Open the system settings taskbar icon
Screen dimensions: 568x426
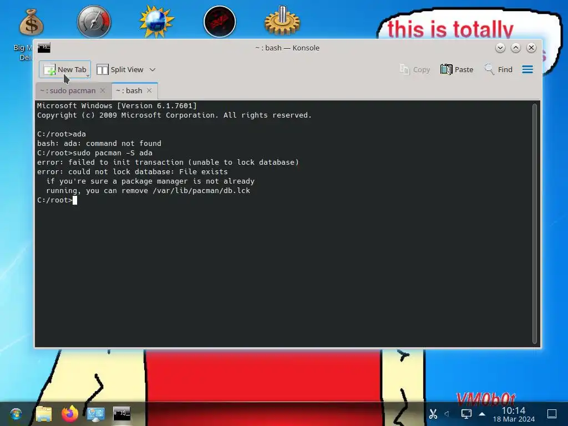(x=95, y=414)
